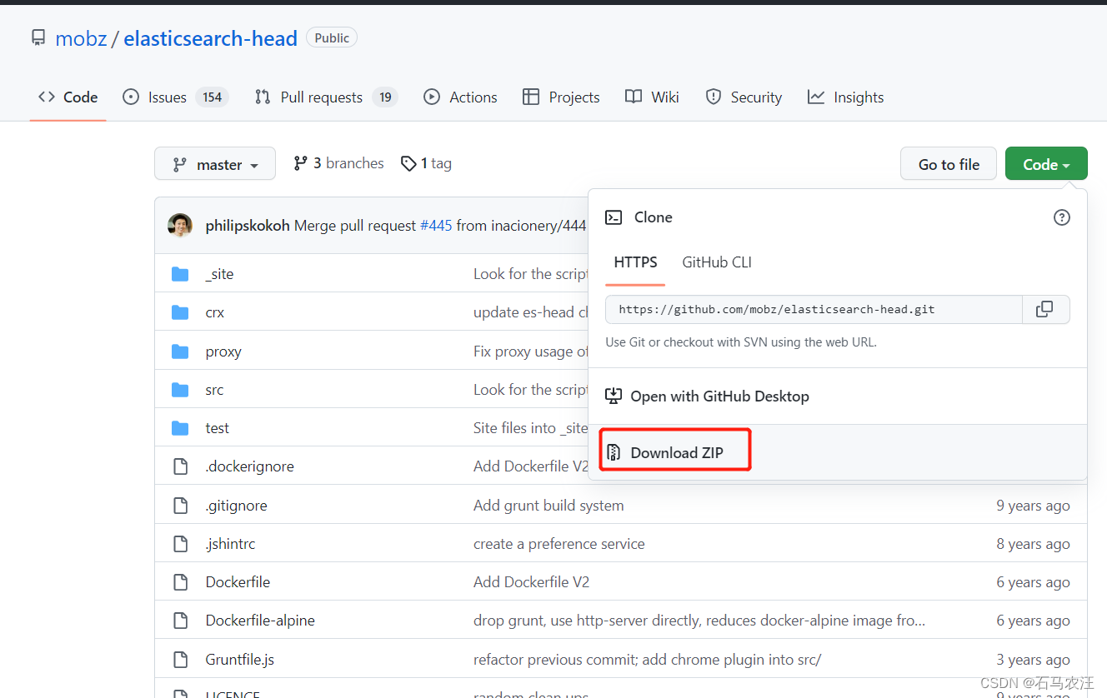Open the Security tab
The width and height of the screenshot is (1107, 698).
tap(744, 97)
